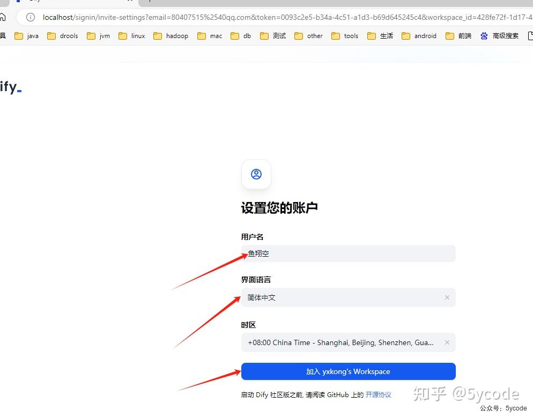Image resolution: width=533 pixels, height=418 pixels.
Task: Click the address bar URL text
Action: point(287,17)
